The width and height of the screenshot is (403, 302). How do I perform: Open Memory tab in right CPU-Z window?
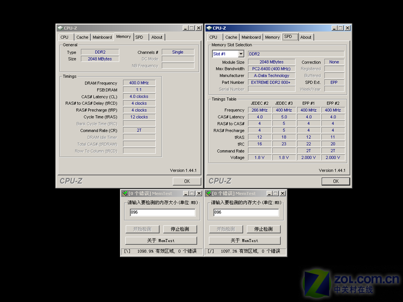coord(273,37)
